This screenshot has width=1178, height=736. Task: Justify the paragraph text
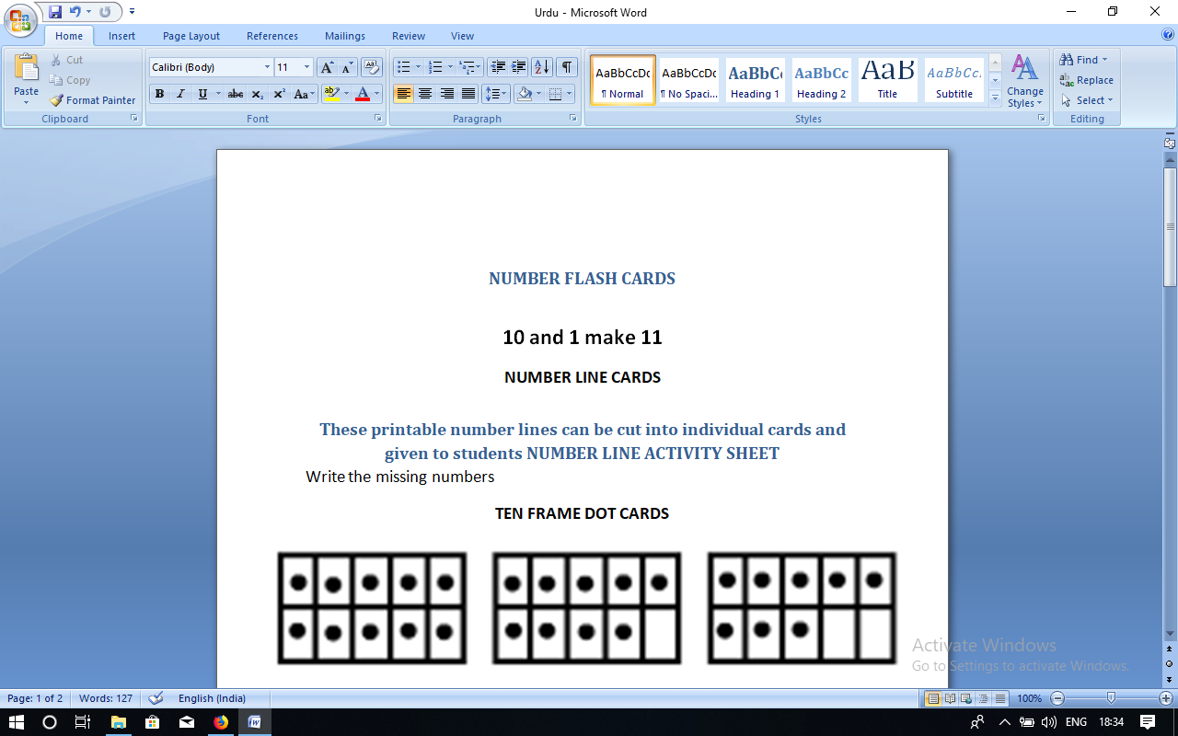(x=468, y=94)
